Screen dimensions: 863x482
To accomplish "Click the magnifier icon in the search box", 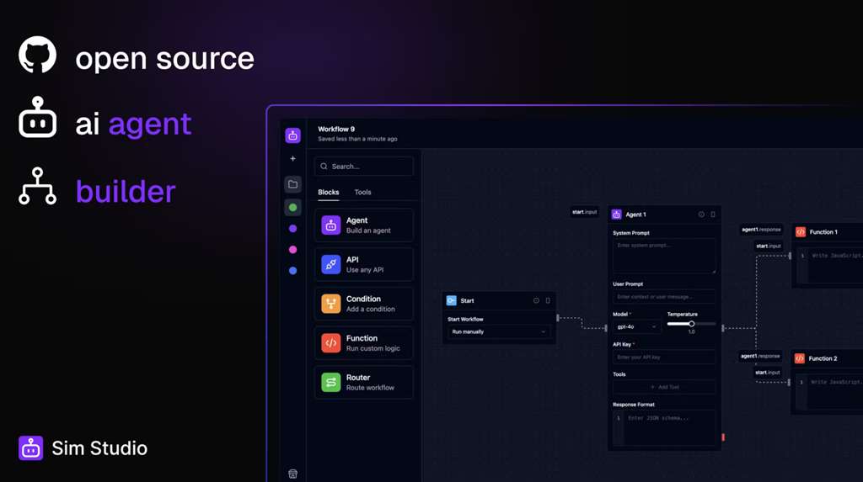I will tap(324, 166).
